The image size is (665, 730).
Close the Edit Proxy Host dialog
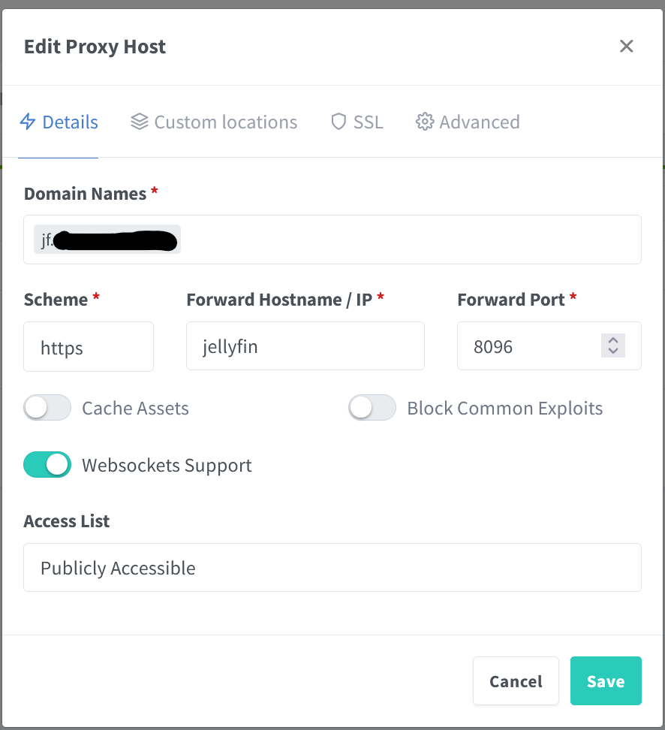point(627,47)
